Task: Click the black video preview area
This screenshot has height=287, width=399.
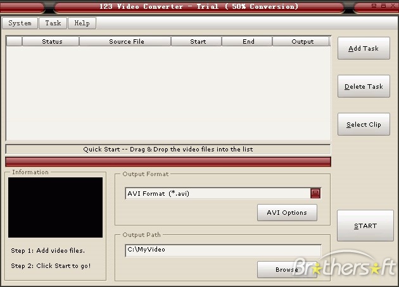Action: pyautogui.click(x=56, y=208)
